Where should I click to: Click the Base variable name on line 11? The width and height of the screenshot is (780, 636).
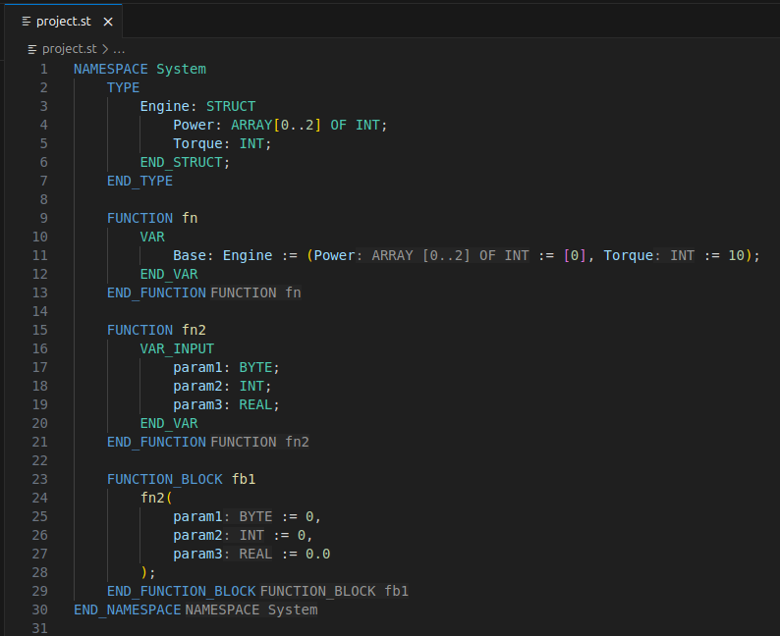click(x=194, y=255)
